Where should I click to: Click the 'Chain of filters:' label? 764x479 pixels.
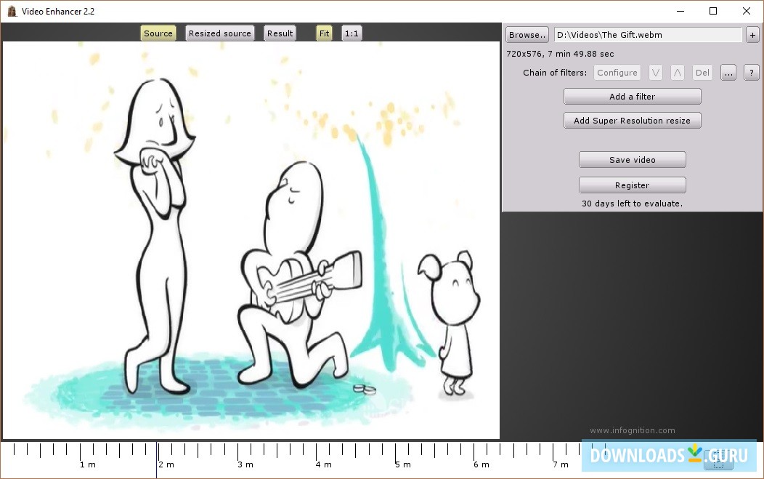click(555, 73)
